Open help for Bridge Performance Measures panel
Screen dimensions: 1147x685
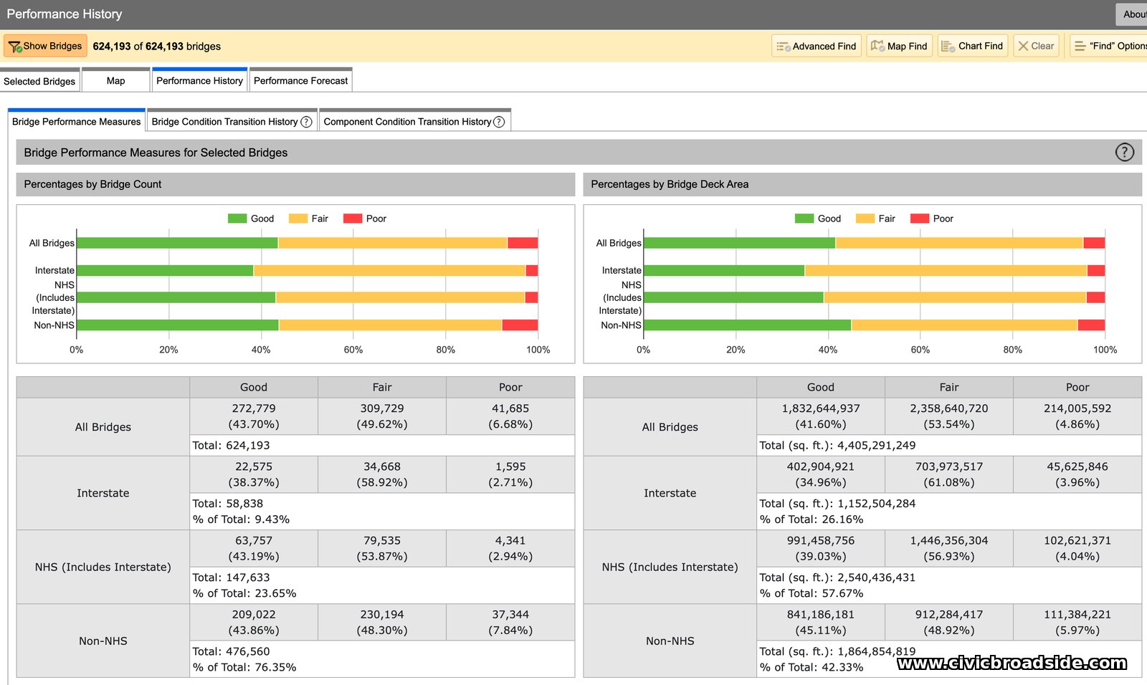(x=1125, y=152)
